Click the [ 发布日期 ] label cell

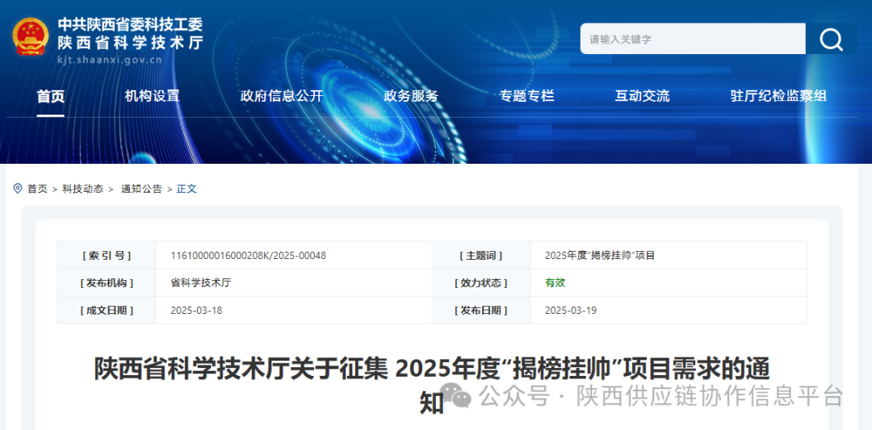click(481, 310)
